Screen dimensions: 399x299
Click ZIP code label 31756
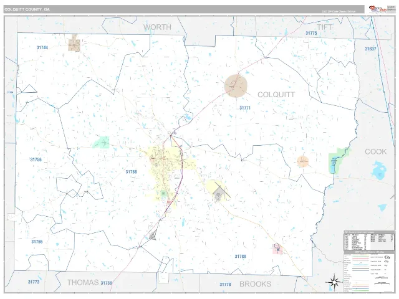[x=36, y=159]
